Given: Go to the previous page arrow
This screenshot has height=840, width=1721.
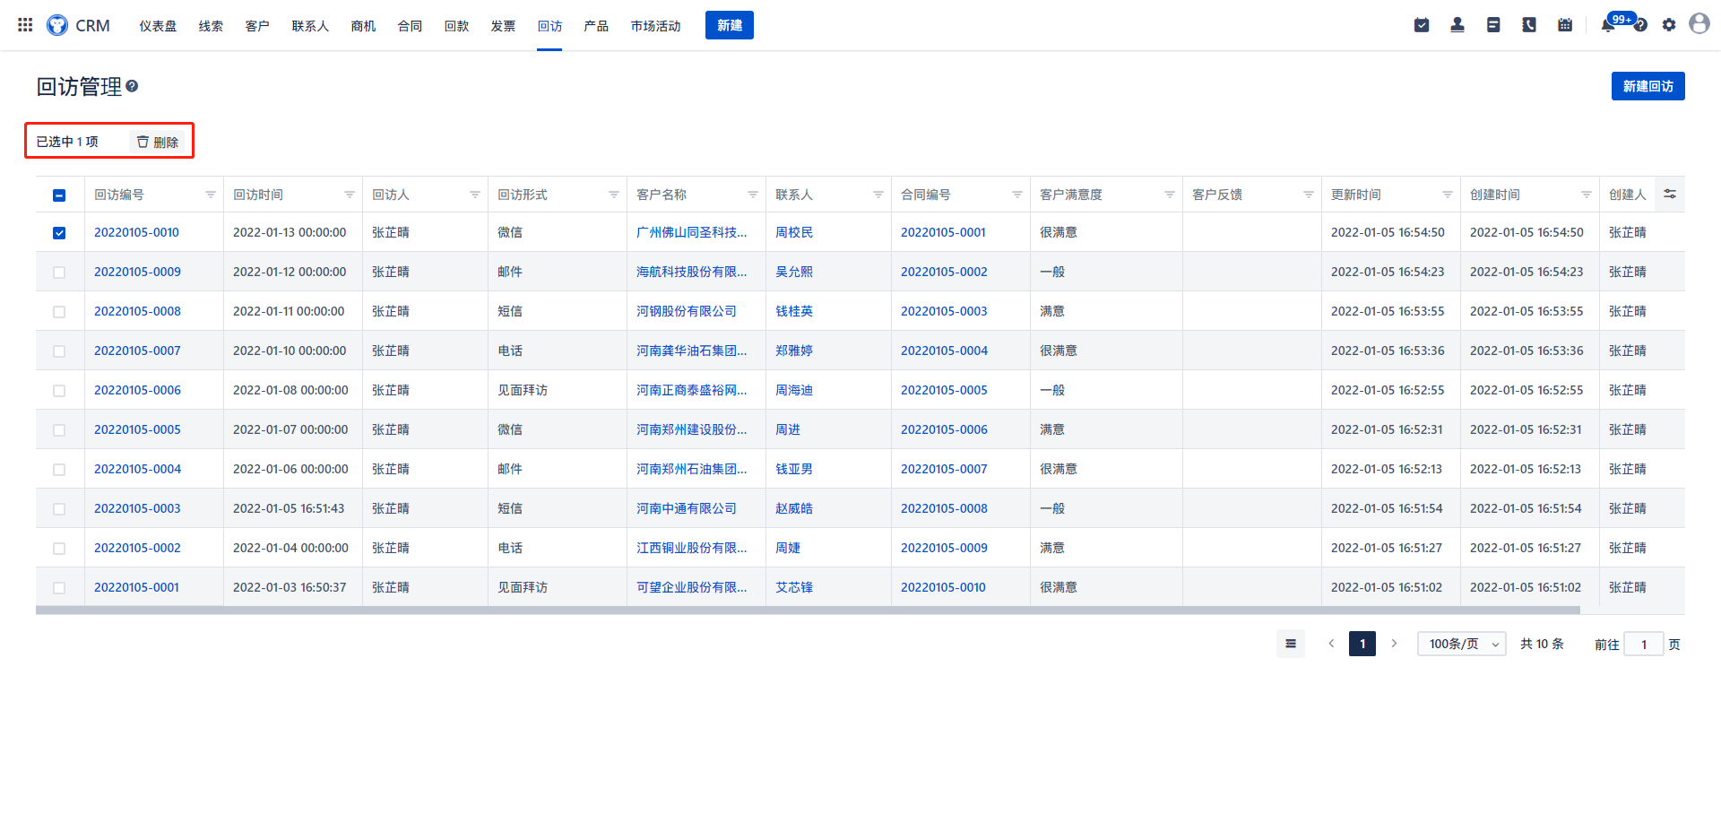Looking at the screenshot, I should [x=1331, y=644].
